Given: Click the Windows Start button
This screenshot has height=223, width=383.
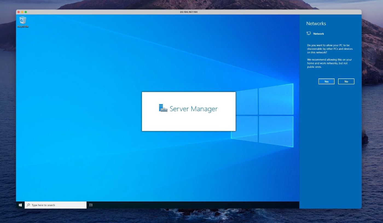Looking at the screenshot, I should [x=20, y=205].
